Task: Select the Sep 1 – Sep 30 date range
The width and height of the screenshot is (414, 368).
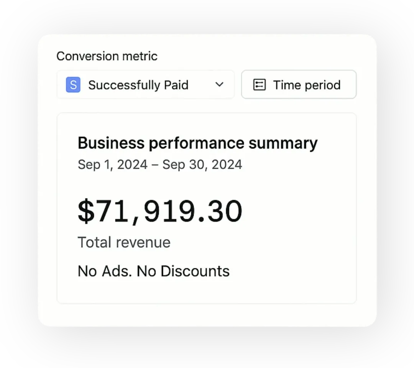Action: point(160,164)
